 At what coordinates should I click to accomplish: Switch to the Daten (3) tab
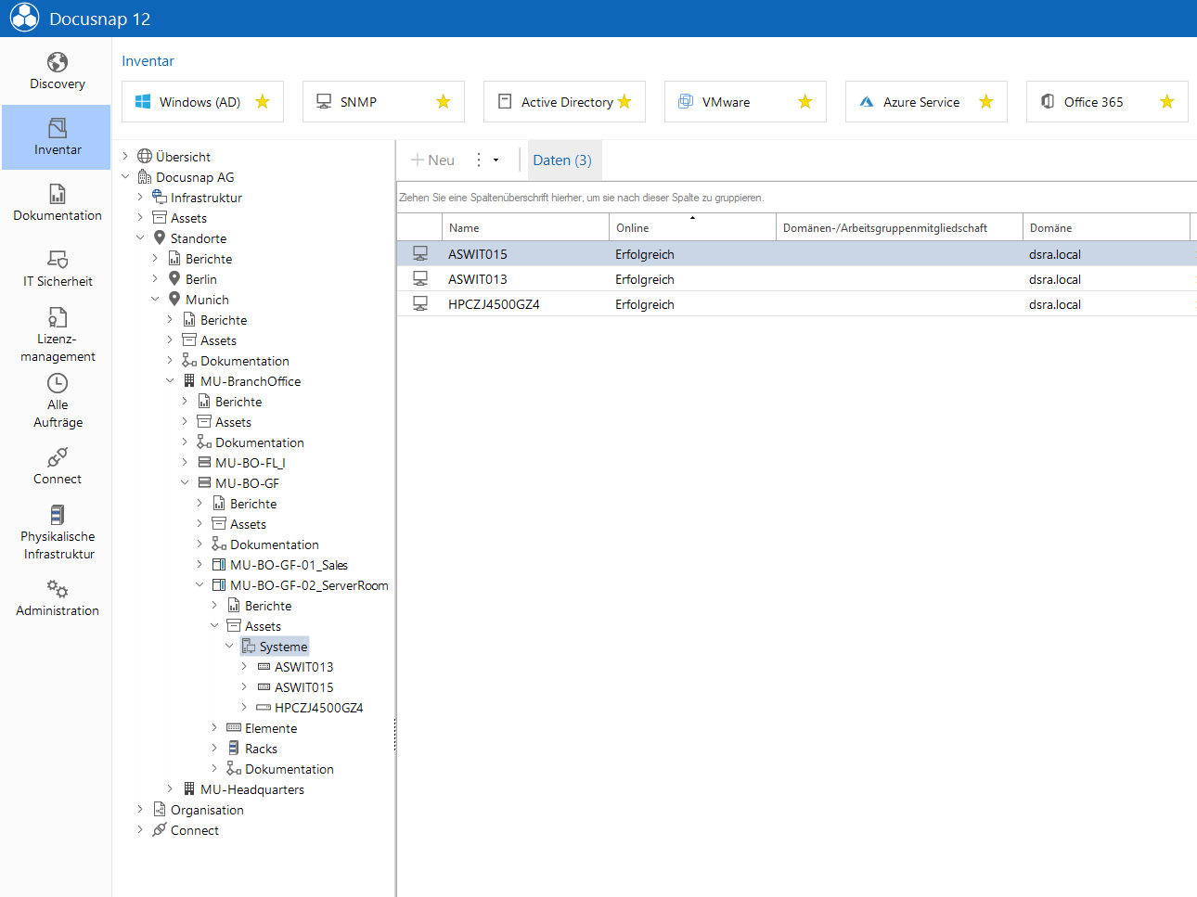tap(562, 160)
